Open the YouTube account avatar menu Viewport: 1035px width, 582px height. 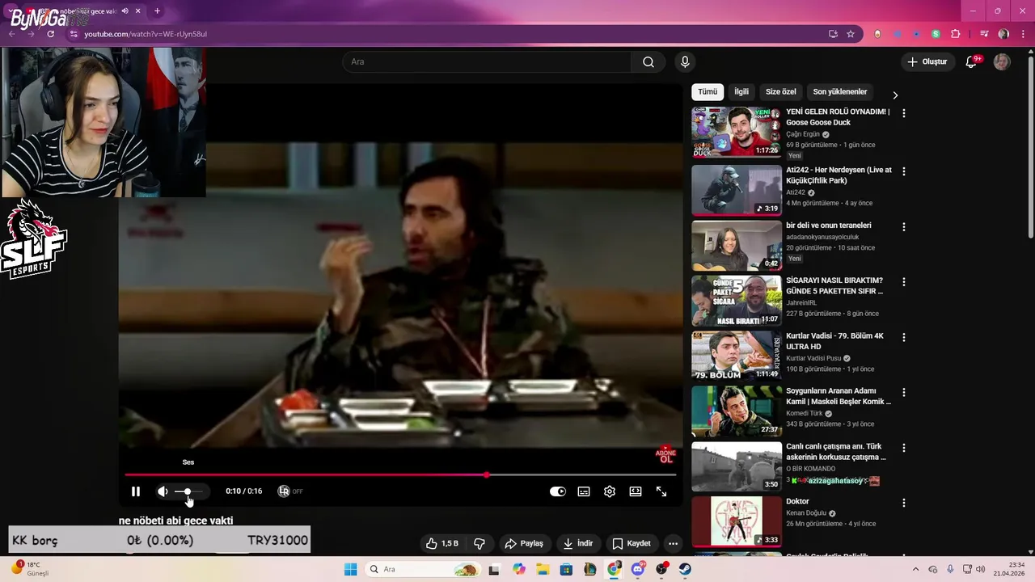point(1002,61)
